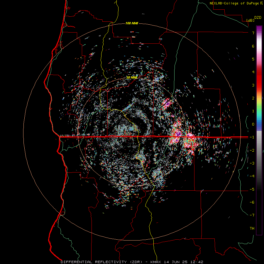Click the 7 value on the color scale
Viewport: 264px width, 264px height.
pyautogui.click(x=253, y=33)
